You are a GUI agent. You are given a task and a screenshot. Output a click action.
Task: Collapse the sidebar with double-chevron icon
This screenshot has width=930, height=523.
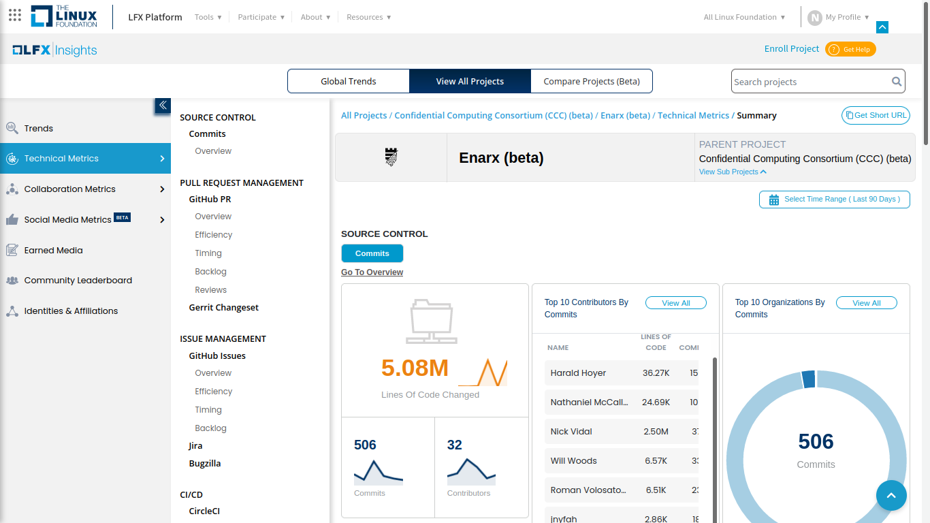click(163, 105)
